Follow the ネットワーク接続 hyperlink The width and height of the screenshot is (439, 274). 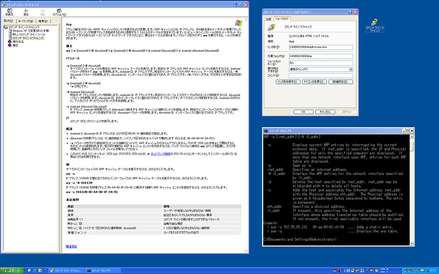click(x=160, y=154)
